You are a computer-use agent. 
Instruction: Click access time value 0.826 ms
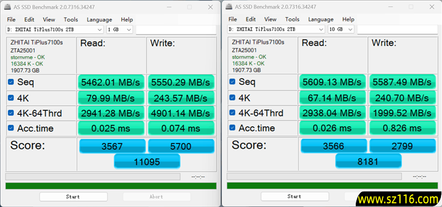402,128
